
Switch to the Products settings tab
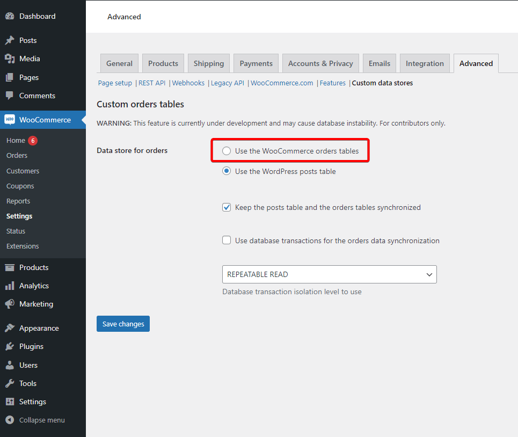[163, 63]
